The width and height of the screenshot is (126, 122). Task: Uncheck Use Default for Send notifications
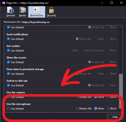[8, 39]
